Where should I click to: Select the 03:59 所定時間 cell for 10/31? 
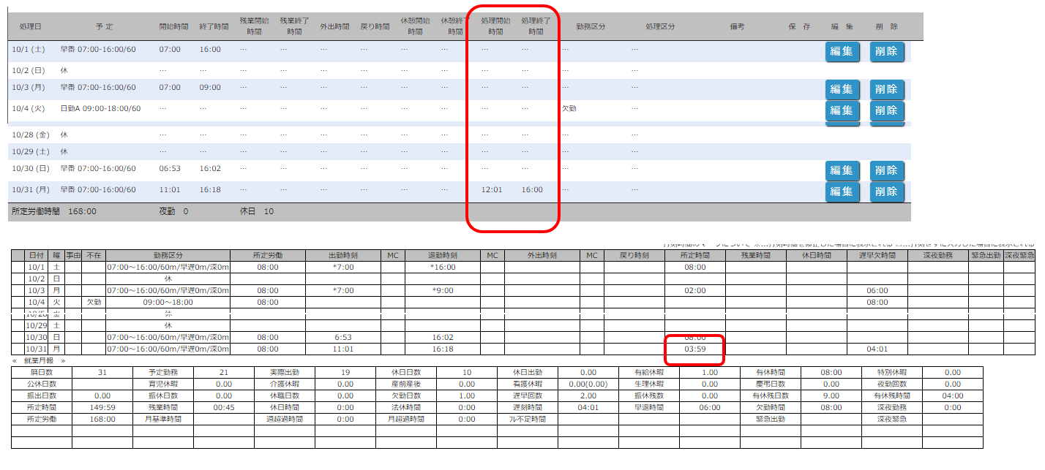pos(694,349)
